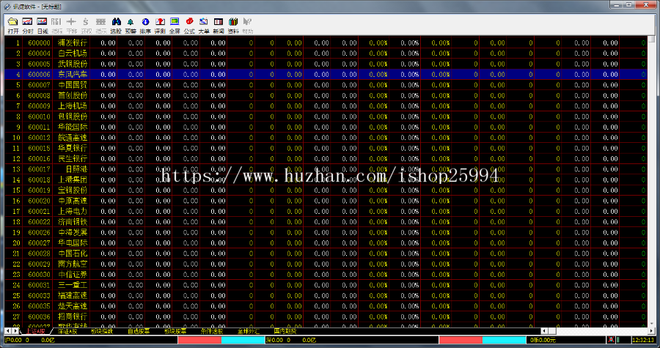The height and width of the screenshot is (348, 660).
Task: Click the 还权 toolbar icon
Action: coord(87,26)
